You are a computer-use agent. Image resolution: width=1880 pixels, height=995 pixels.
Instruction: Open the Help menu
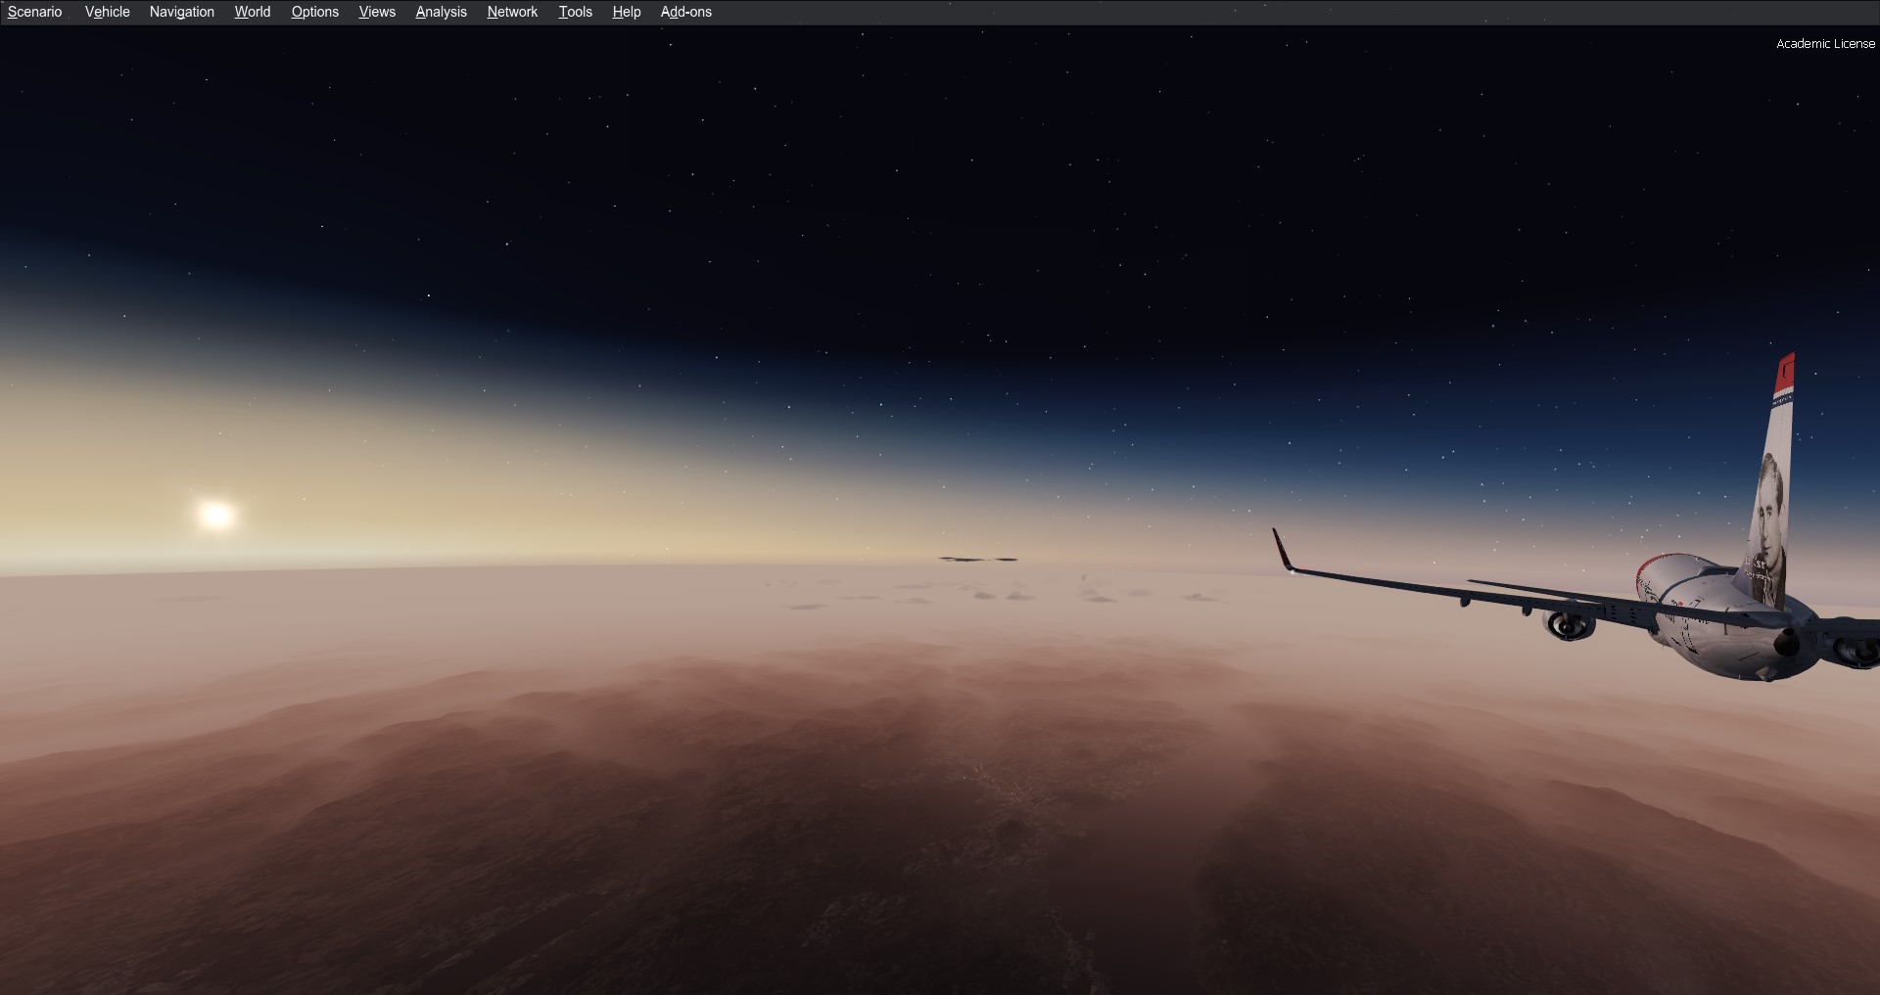click(626, 12)
